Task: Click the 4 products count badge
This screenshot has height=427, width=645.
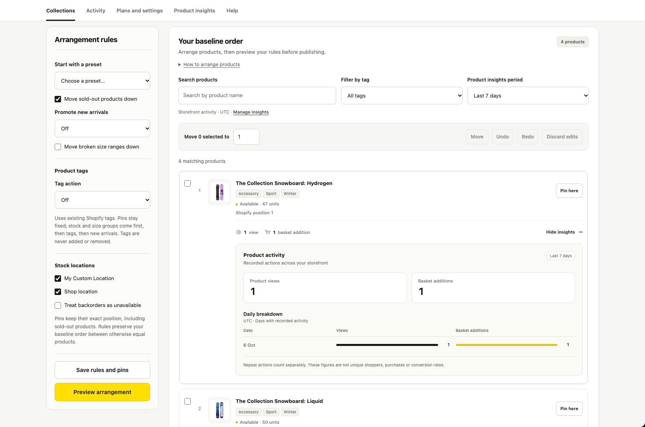Action: 573,42
